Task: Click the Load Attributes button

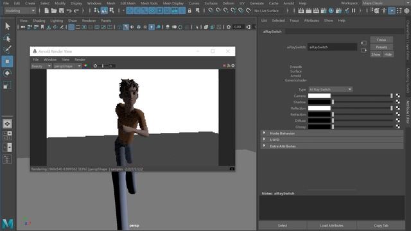Action: coord(331,225)
